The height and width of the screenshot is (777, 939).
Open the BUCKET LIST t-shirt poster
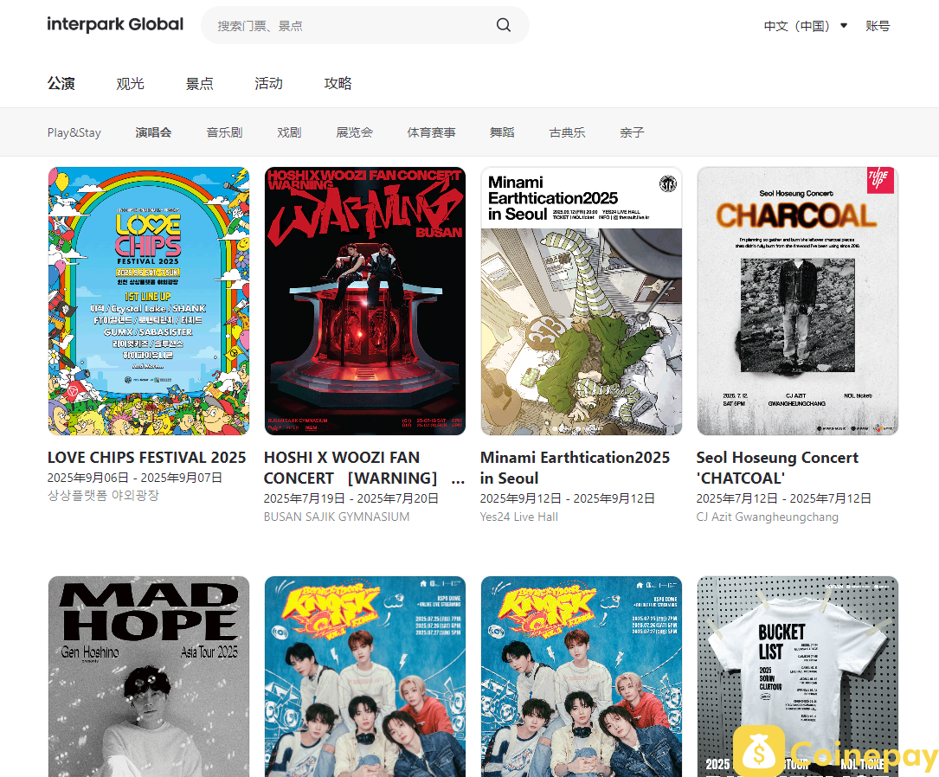point(797,677)
